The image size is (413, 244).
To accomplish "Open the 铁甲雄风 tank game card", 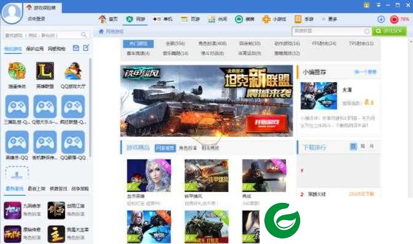I will click(x=206, y=175).
